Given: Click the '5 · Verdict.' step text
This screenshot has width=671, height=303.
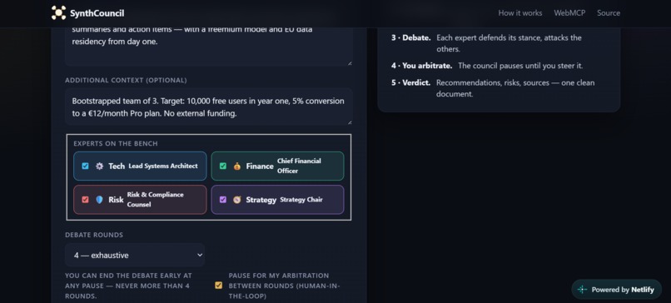Looking at the screenshot, I should pos(410,82).
